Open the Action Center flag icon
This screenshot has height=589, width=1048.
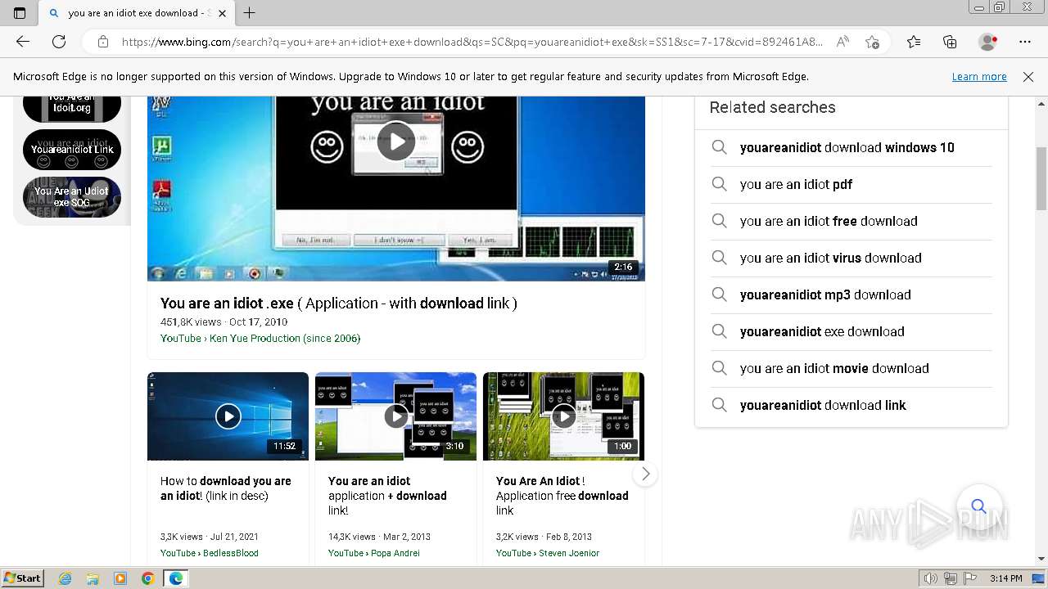tap(969, 578)
